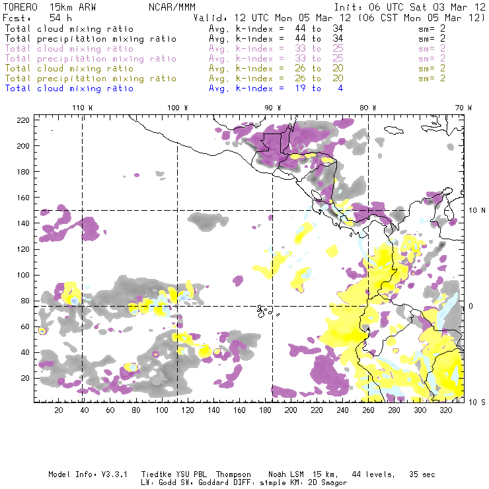Click the "260" tick label on the horizontal axis
The width and height of the screenshot is (489, 489).
[368, 410]
